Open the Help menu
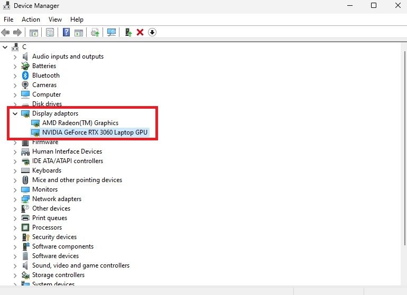 [77, 20]
